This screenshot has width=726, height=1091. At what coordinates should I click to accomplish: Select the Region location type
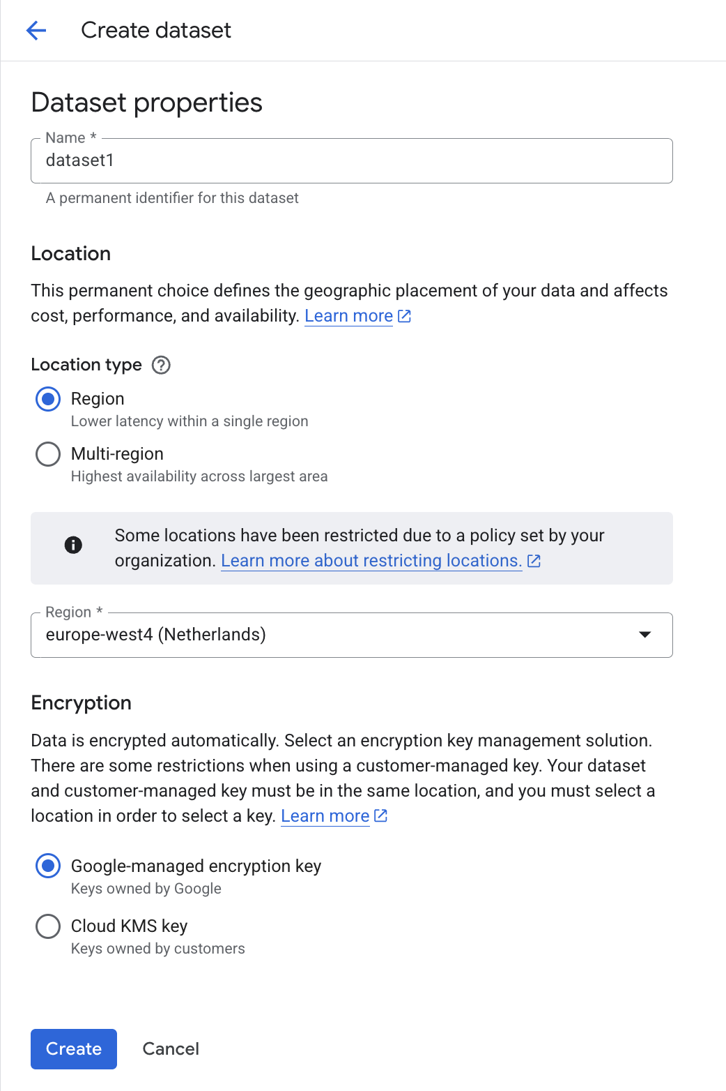tap(47, 399)
